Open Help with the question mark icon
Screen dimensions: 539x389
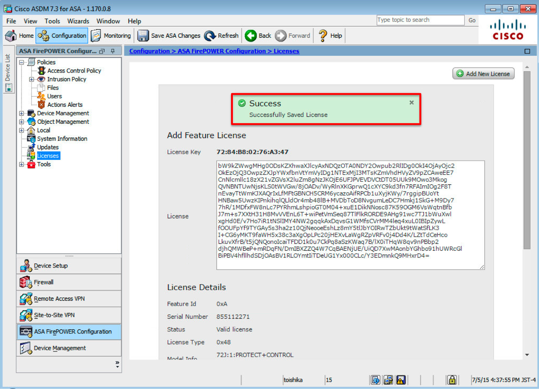point(323,36)
